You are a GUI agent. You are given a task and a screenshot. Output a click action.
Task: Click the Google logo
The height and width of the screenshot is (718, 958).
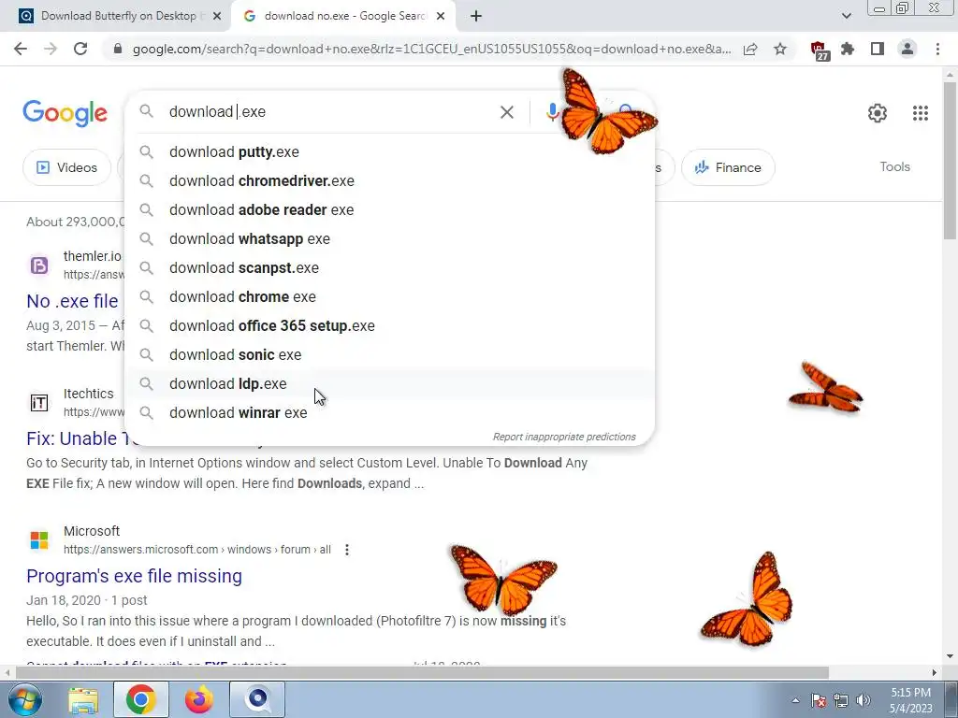point(65,113)
